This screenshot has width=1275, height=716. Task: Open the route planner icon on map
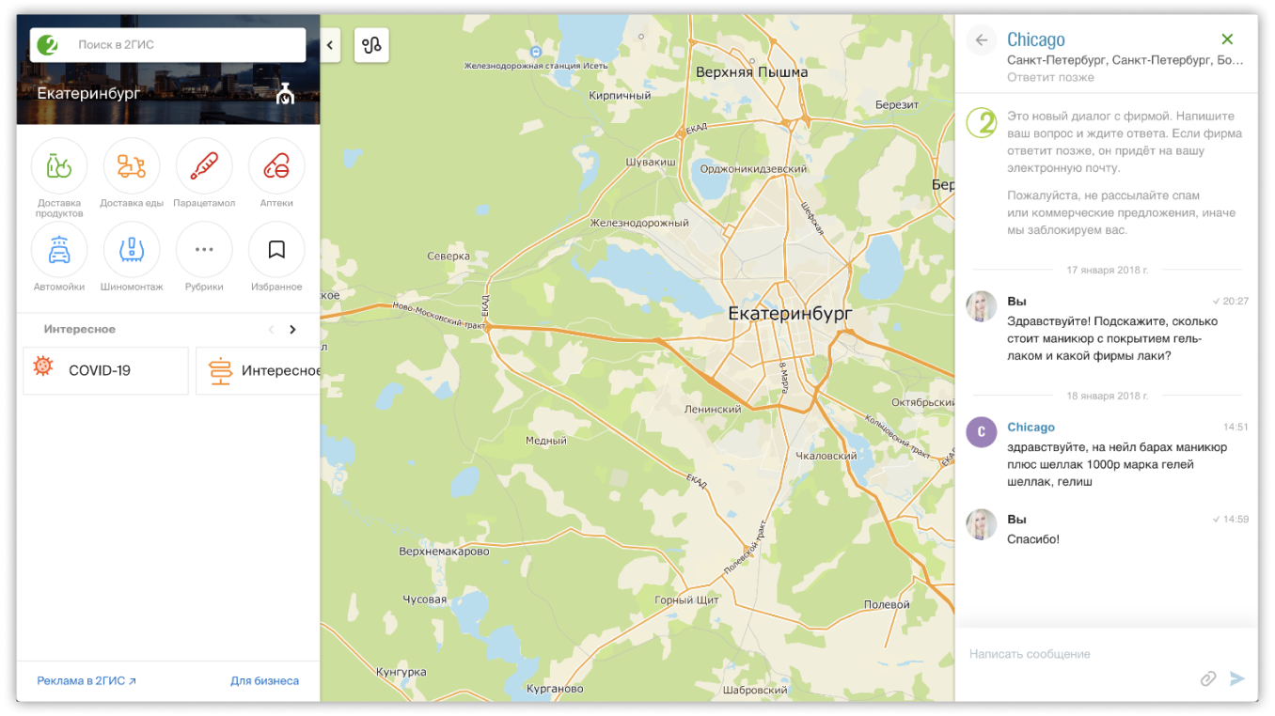pos(371,45)
